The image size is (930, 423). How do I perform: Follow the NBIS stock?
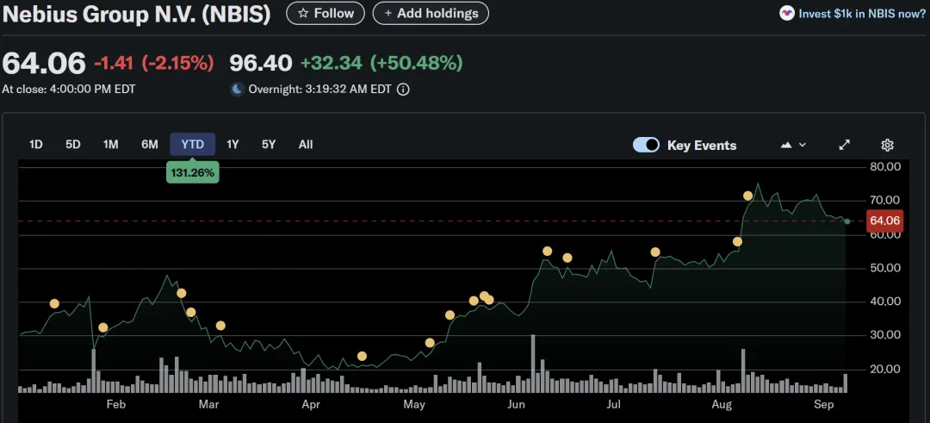[x=325, y=13]
